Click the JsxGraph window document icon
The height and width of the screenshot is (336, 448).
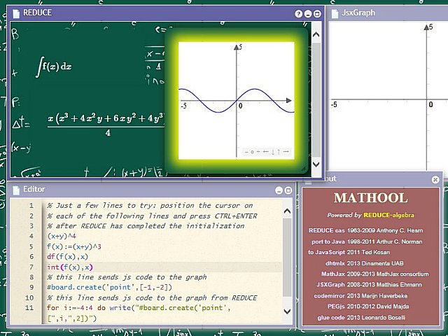tap(335, 13)
